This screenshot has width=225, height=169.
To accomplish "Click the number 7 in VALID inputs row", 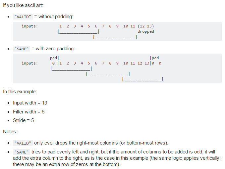I will [103, 26].
